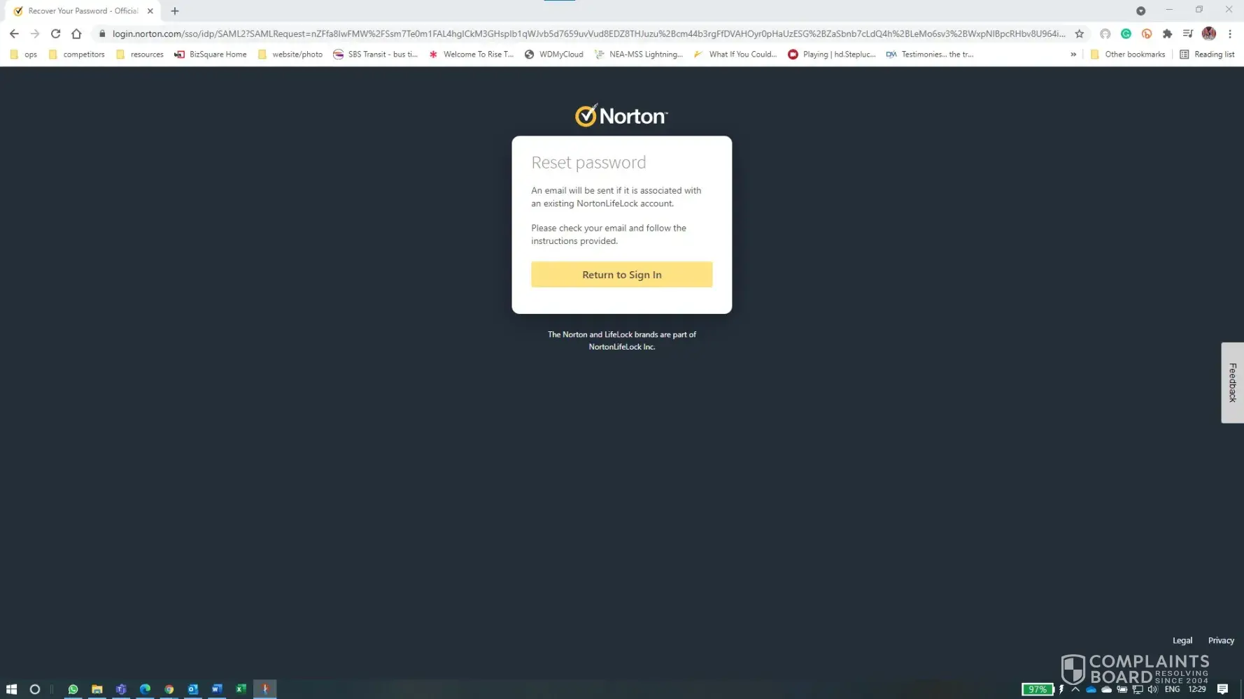Open the volume speaker tray icon
Viewport: 1244px width, 699px height.
pos(1152,689)
